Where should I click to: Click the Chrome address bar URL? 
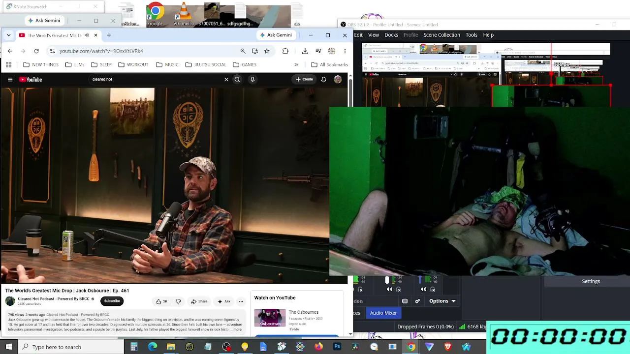(x=101, y=51)
